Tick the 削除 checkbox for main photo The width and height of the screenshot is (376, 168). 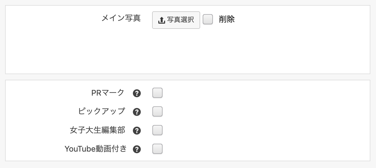[208, 20]
